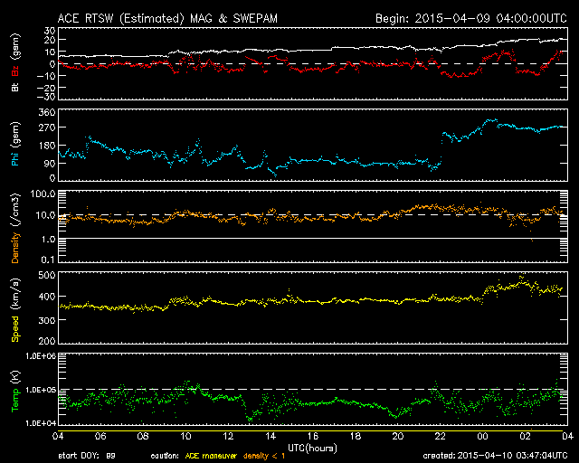Click the "1.0E+05" tick on the Temp axis
This screenshot has height=463, width=579.
(x=41, y=390)
